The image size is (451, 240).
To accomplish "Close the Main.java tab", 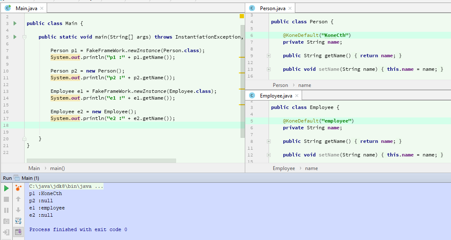I will coord(42,8).
